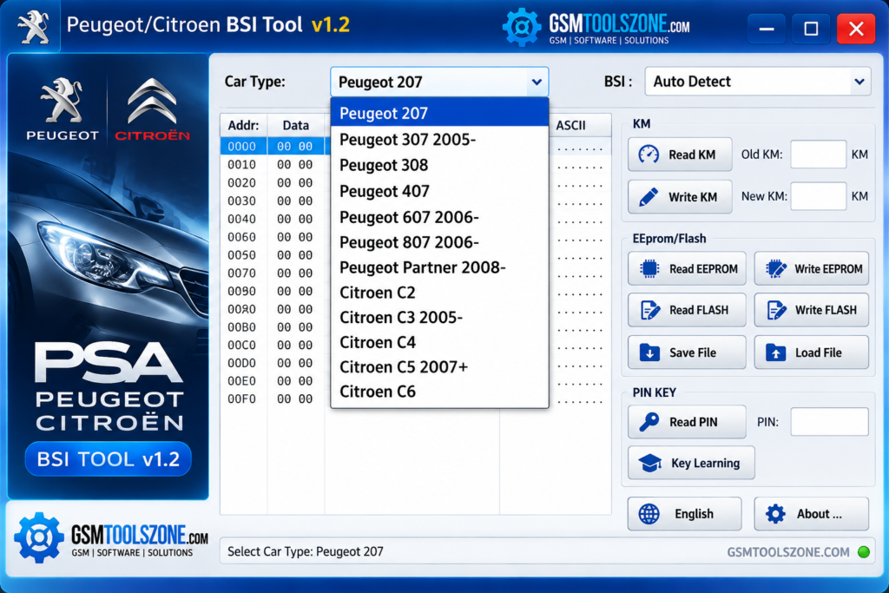Image resolution: width=889 pixels, height=593 pixels.
Task: Click the 00F0 address cell
Action: point(241,399)
